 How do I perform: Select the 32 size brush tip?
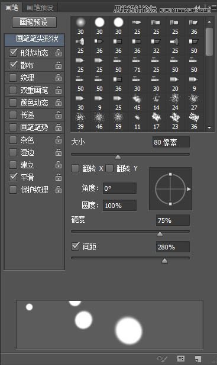pyautogui.click(x=156, y=46)
